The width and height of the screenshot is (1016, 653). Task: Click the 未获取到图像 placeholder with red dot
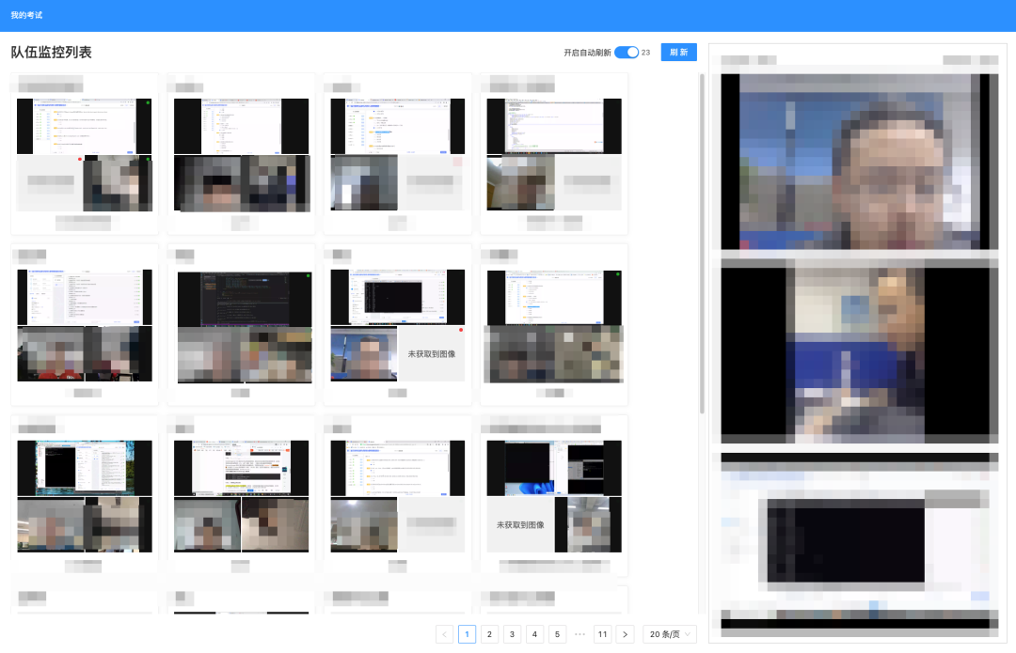click(431, 354)
